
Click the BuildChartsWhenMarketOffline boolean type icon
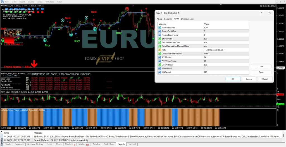pyautogui.click(x=160, y=46)
